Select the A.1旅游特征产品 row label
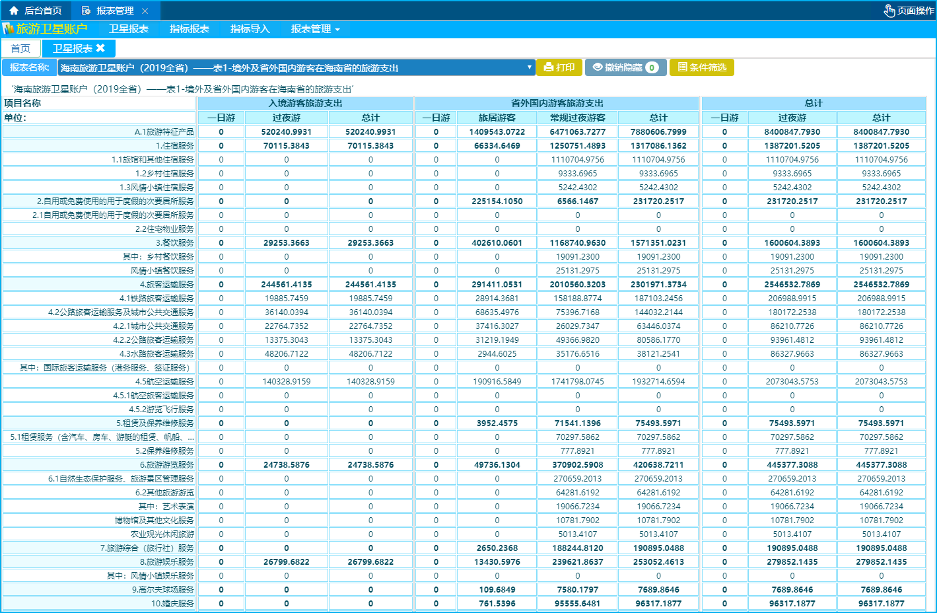This screenshot has height=613, width=937. point(164,132)
